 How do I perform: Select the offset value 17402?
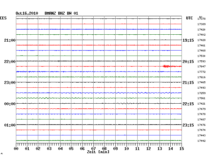(202, 35)
